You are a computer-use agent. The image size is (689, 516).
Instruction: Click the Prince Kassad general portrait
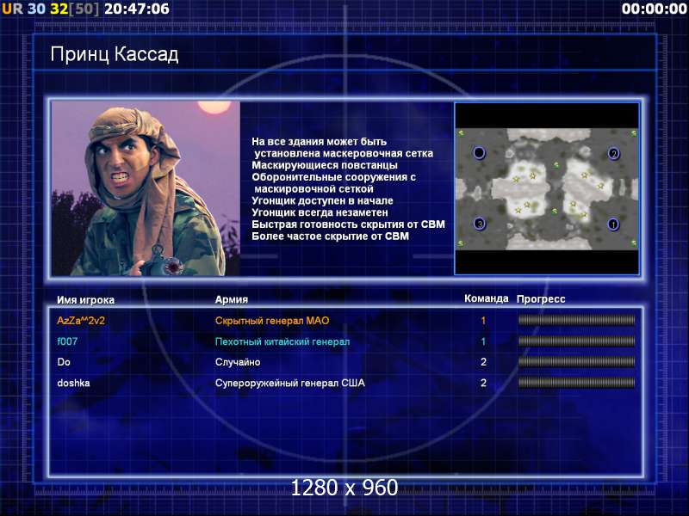146,188
